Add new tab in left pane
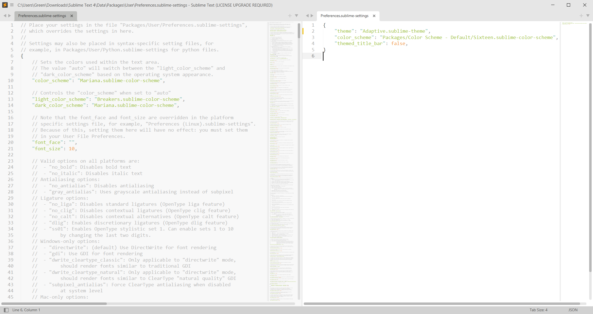593x314 pixels. point(290,16)
